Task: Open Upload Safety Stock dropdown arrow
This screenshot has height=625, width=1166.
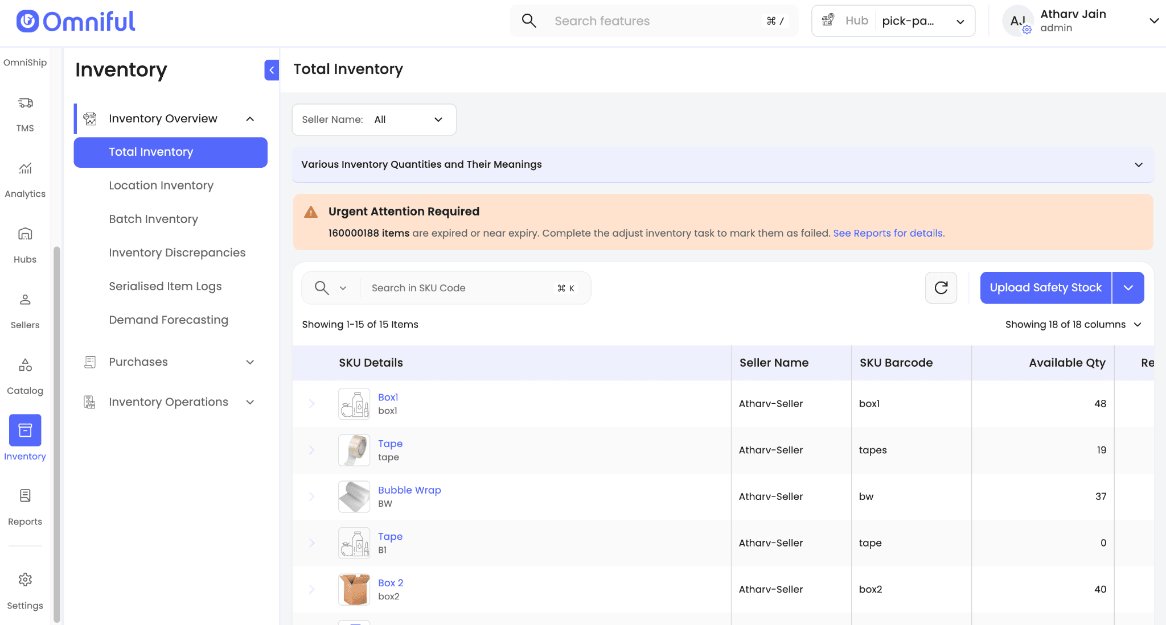Action: (x=1128, y=288)
